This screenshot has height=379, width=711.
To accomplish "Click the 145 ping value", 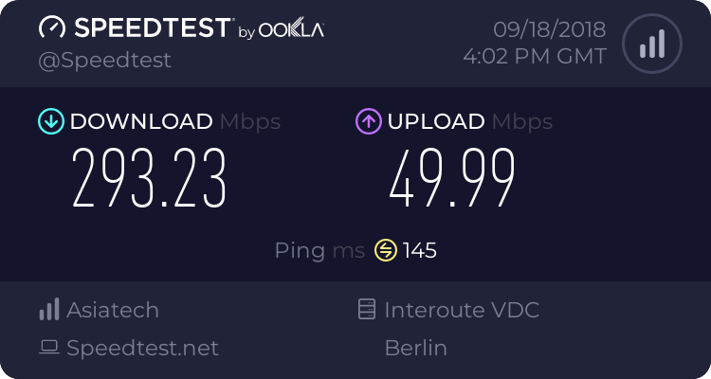I will (420, 250).
